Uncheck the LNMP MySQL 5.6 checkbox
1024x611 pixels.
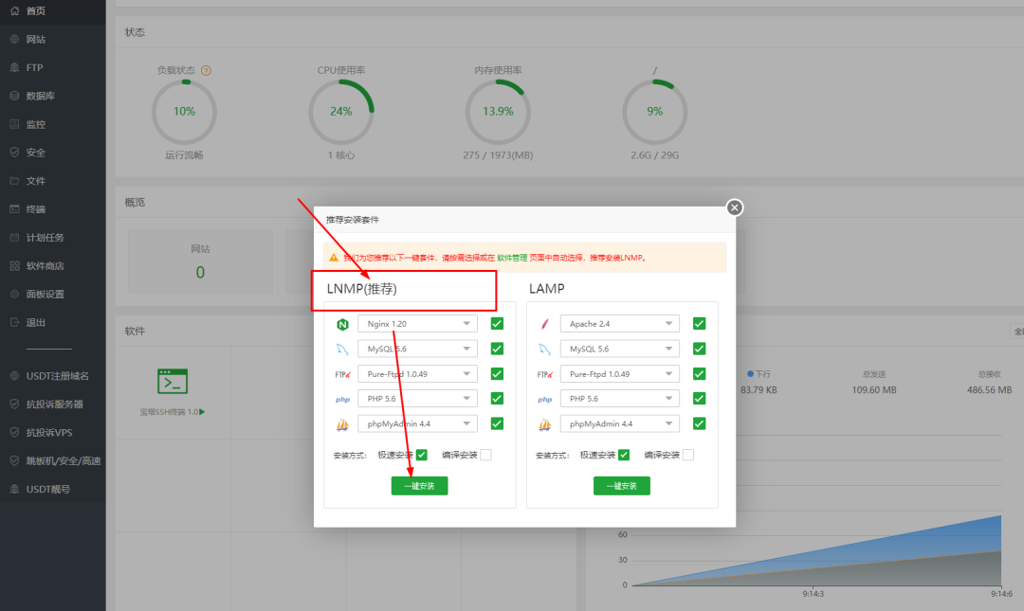[x=497, y=349]
